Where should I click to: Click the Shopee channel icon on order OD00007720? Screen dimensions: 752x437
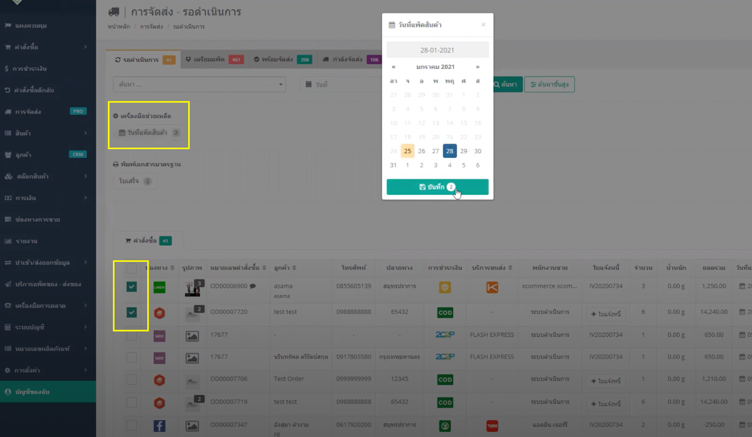click(159, 312)
